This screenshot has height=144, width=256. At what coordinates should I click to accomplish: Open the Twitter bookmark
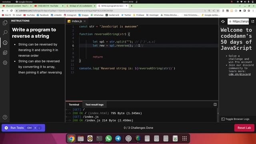(126, 15)
